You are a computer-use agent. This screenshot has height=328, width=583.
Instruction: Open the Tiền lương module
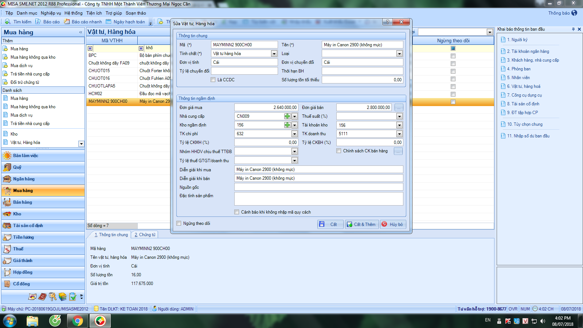(43, 237)
